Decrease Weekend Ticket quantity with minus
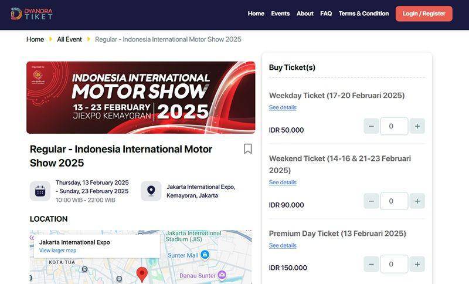Viewport: 469px width, 284px height. (371, 201)
